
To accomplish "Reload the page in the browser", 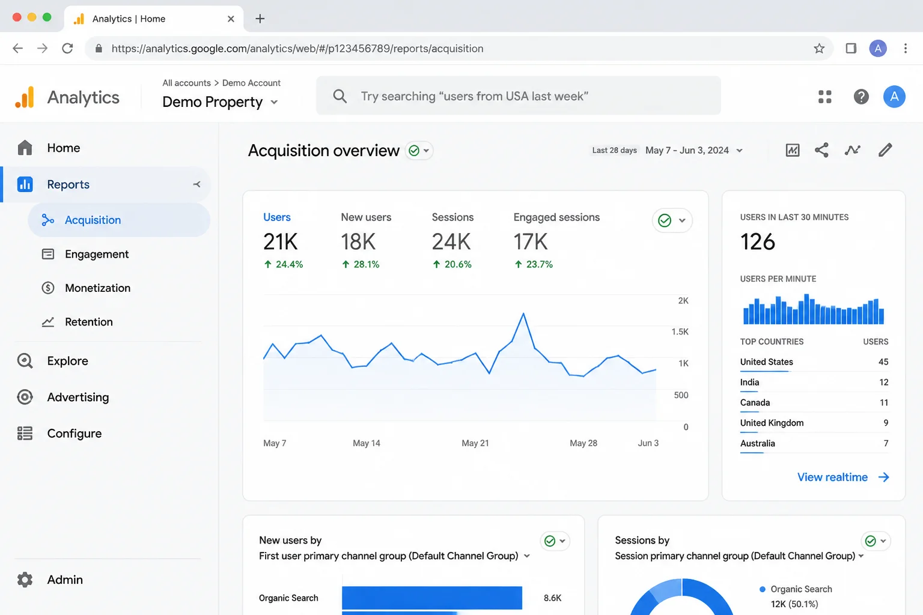I will pyautogui.click(x=67, y=49).
